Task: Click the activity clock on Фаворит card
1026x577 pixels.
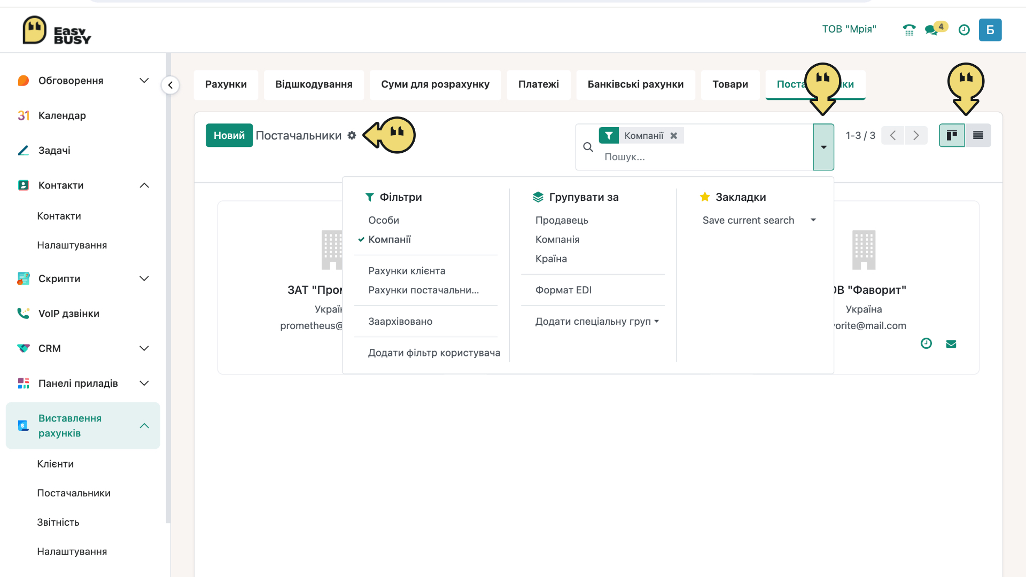Action: [x=926, y=344]
